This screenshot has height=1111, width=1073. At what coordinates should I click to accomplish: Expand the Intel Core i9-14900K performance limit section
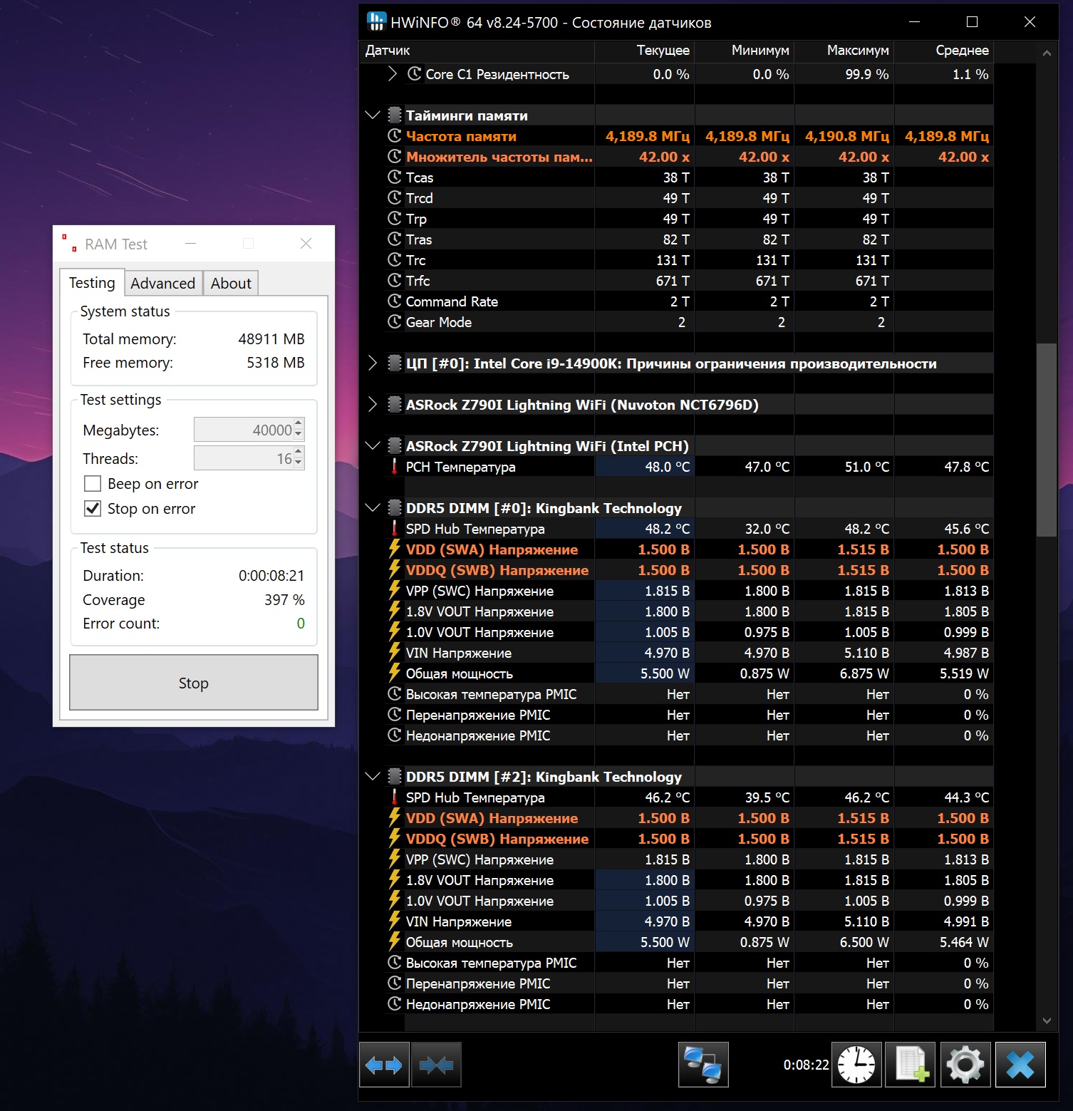click(x=372, y=363)
